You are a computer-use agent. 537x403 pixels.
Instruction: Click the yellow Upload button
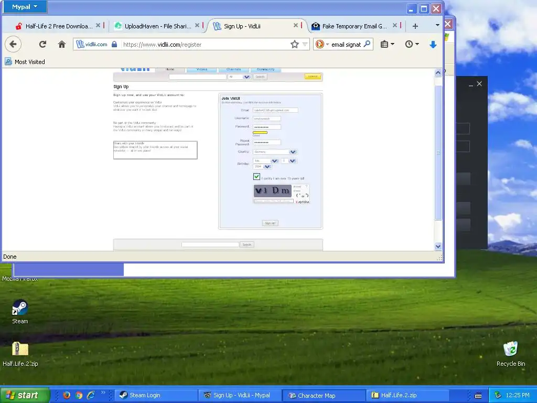pos(313,77)
